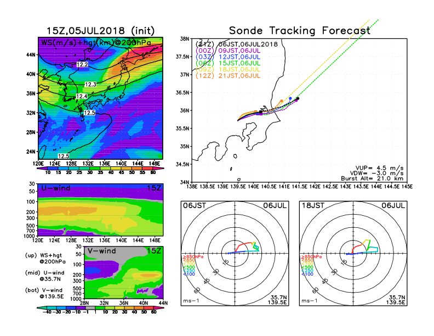Click legend entry '(00Z) 09JST,06JUL'
Viewport: 434px width, 336px height.
[x=228, y=51]
